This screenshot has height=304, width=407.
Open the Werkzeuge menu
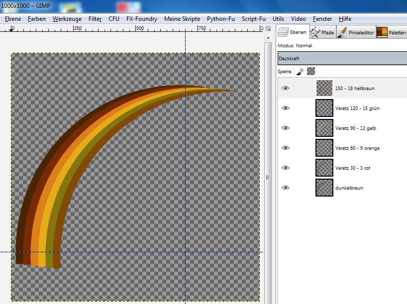click(67, 19)
